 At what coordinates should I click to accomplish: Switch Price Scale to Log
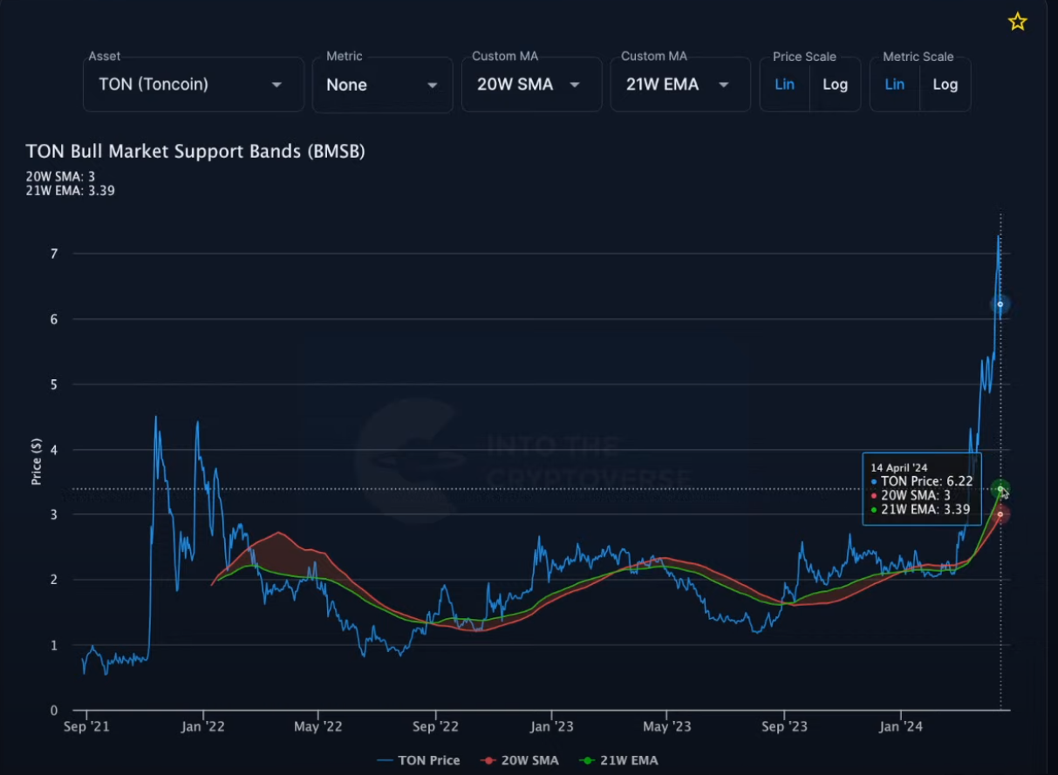[835, 85]
